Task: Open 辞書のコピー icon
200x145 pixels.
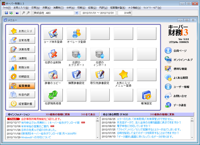Action: click(53, 75)
